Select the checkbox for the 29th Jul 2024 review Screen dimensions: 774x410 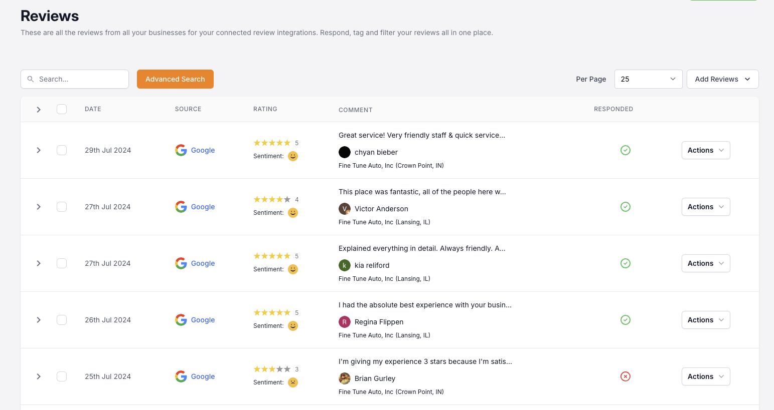(62, 150)
